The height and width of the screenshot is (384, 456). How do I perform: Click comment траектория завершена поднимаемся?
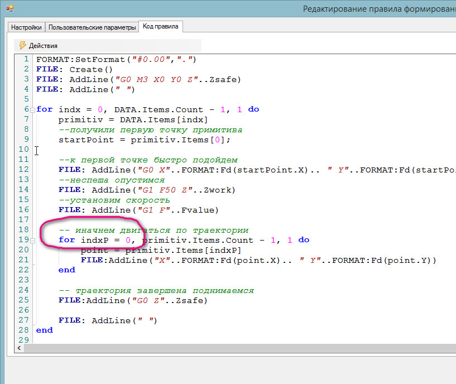point(156,291)
